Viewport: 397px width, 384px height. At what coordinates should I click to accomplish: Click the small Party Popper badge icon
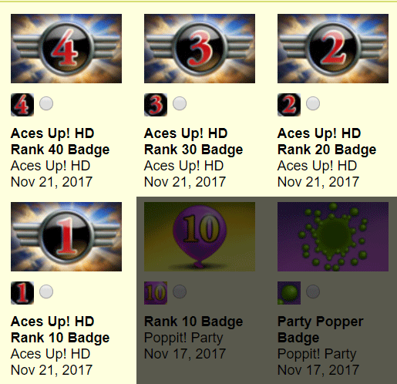[x=289, y=293]
